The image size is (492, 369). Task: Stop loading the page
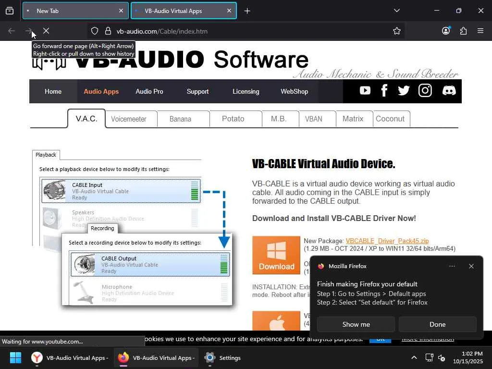coord(46,31)
